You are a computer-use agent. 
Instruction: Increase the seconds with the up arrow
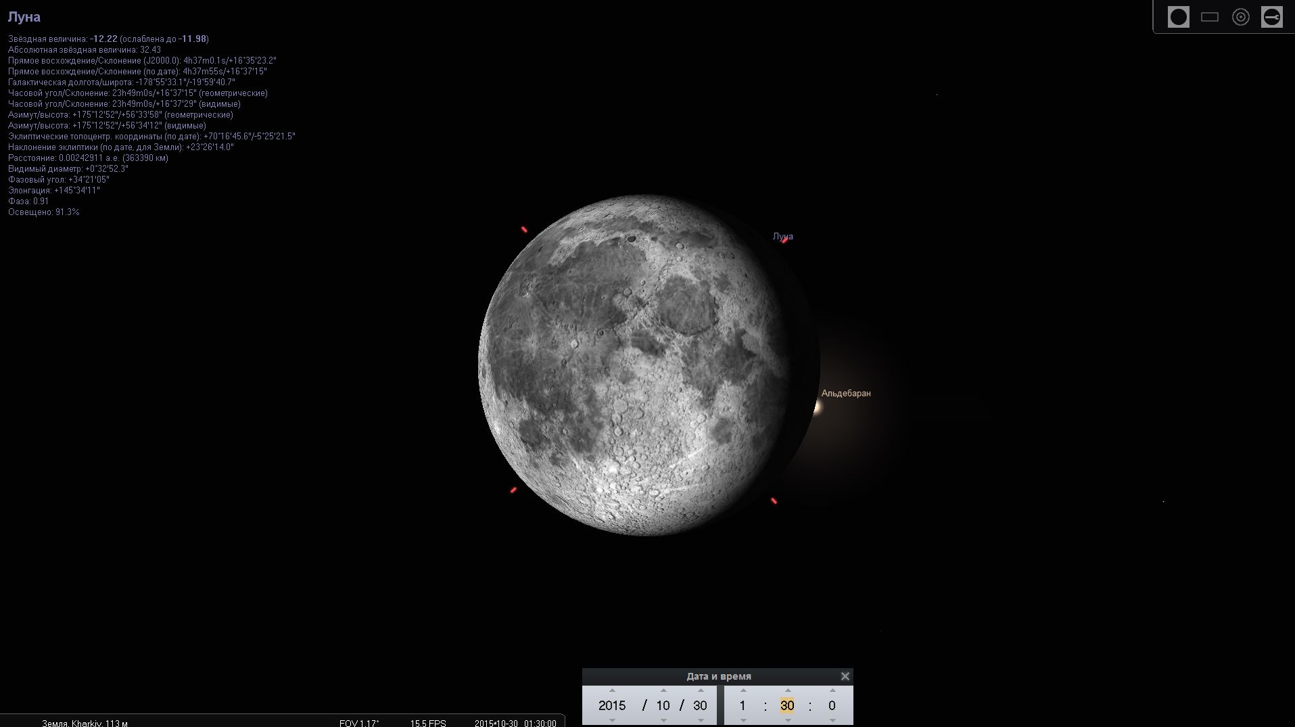pyautogui.click(x=832, y=690)
